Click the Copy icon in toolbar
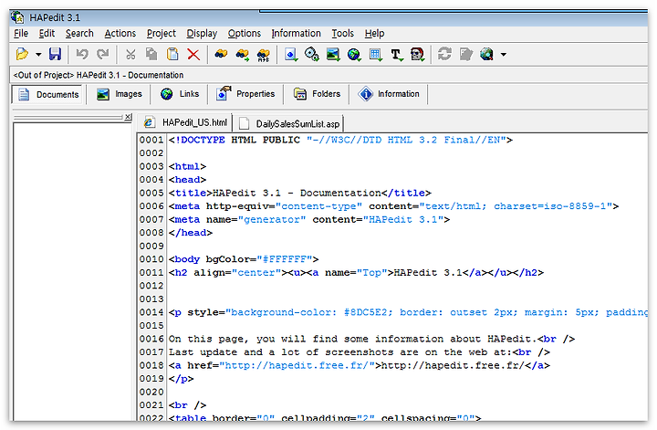The height and width of the screenshot is (430, 657). point(151,54)
